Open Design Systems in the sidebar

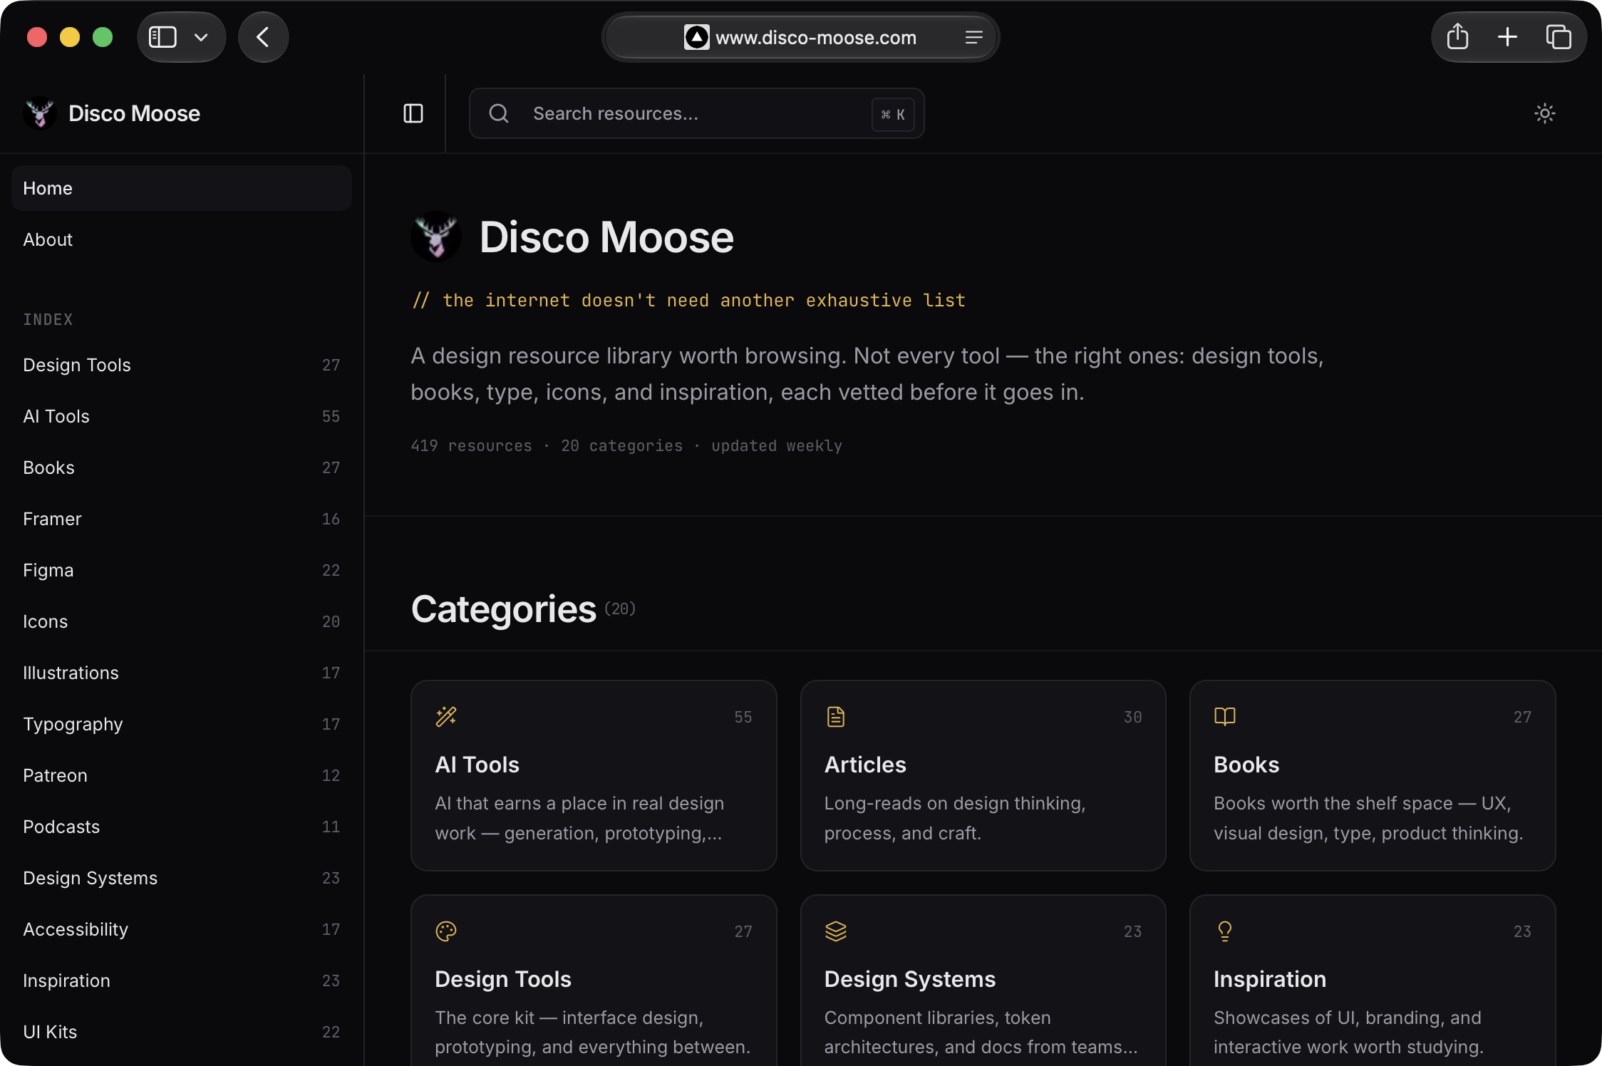(182, 878)
